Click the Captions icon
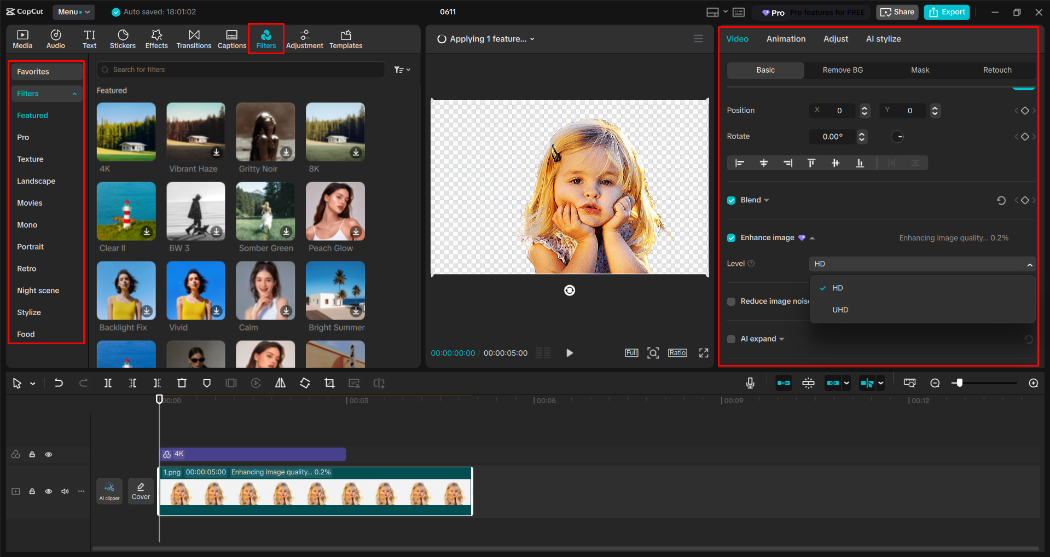Viewport: 1050px width, 557px height. click(x=231, y=38)
